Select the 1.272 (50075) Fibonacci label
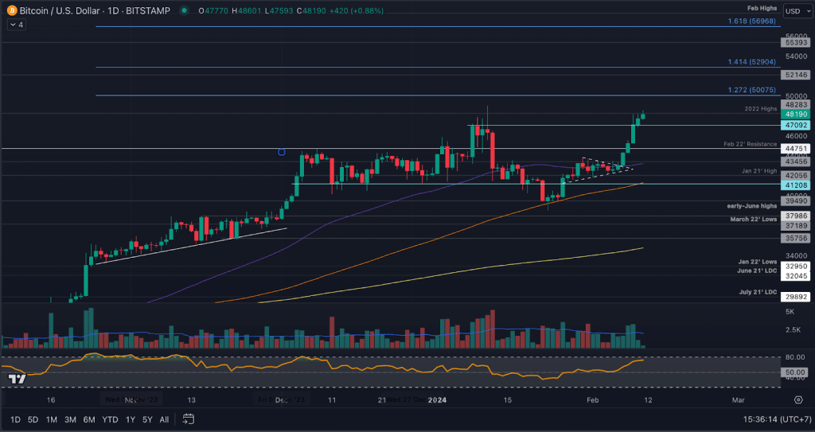This screenshot has width=815, height=432. 751,90
